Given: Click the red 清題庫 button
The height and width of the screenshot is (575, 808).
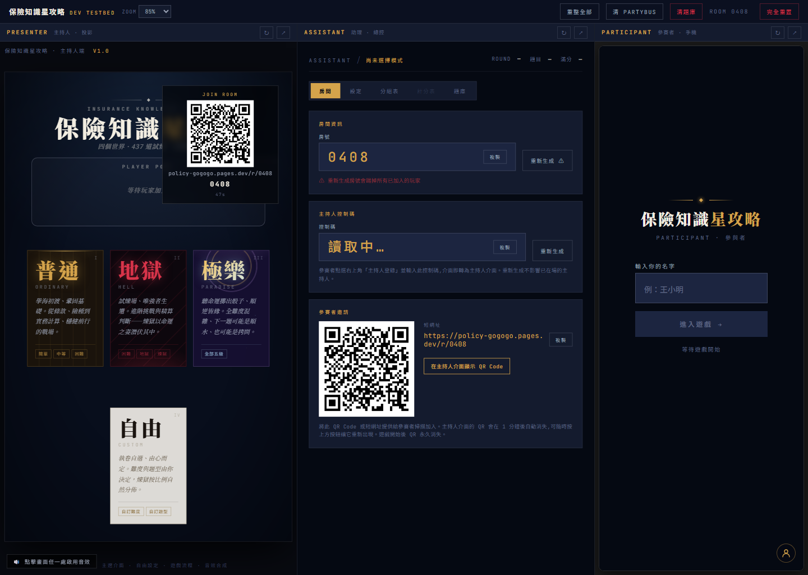Looking at the screenshot, I should [x=686, y=12].
